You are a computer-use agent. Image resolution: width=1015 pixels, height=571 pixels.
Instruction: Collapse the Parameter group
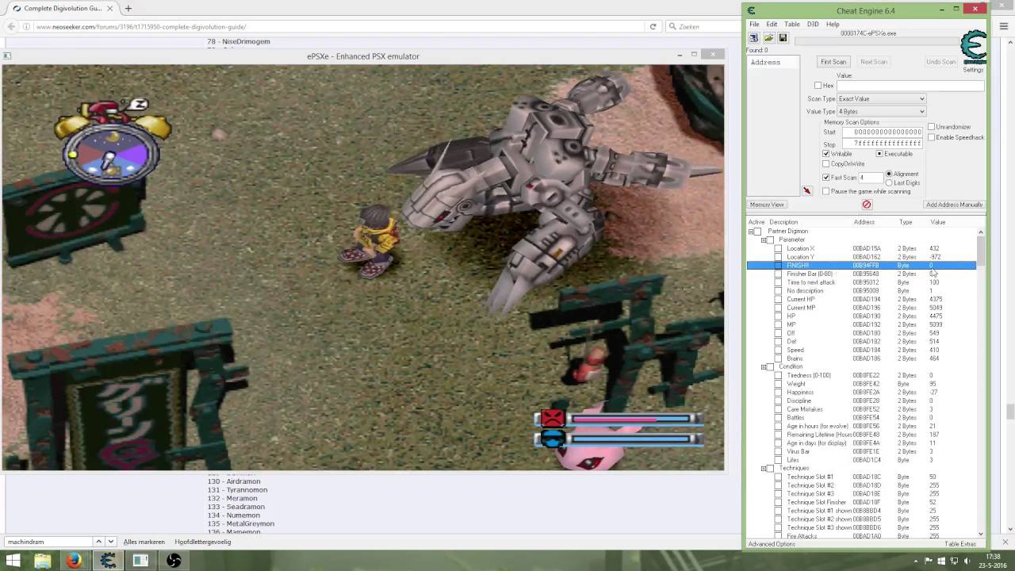(x=763, y=240)
